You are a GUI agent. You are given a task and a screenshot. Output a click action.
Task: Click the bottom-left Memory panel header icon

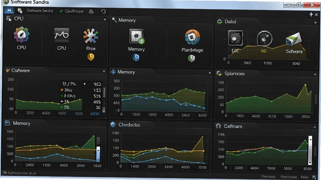tap(7, 123)
